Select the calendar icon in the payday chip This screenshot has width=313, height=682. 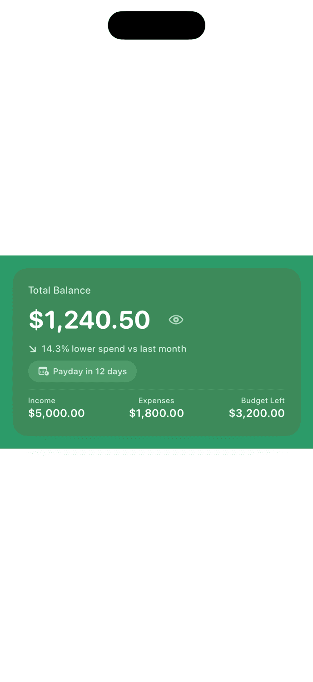44,371
